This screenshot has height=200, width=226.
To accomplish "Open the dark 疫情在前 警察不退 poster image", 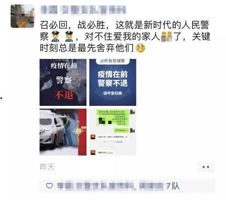I will coord(63,82).
